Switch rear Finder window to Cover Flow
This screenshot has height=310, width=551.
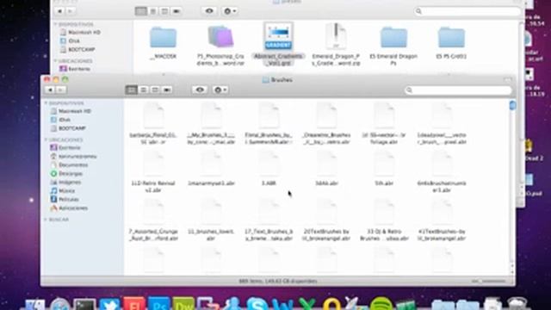[x=176, y=11]
